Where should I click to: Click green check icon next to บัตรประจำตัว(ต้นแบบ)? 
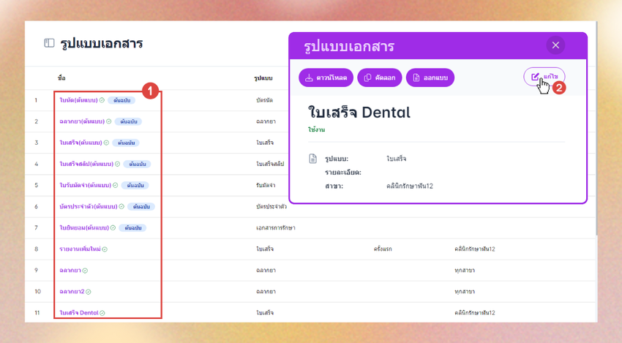tap(121, 206)
